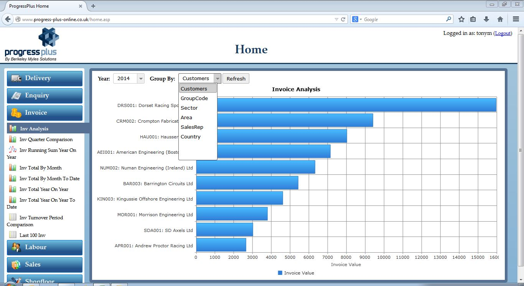
Task: Click the Firefox home icon
Action: click(500, 19)
